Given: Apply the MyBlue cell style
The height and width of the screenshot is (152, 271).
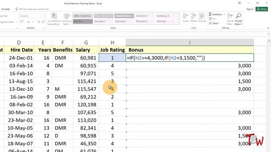Looking at the screenshot, I should pyautogui.click(x=83, y=22).
